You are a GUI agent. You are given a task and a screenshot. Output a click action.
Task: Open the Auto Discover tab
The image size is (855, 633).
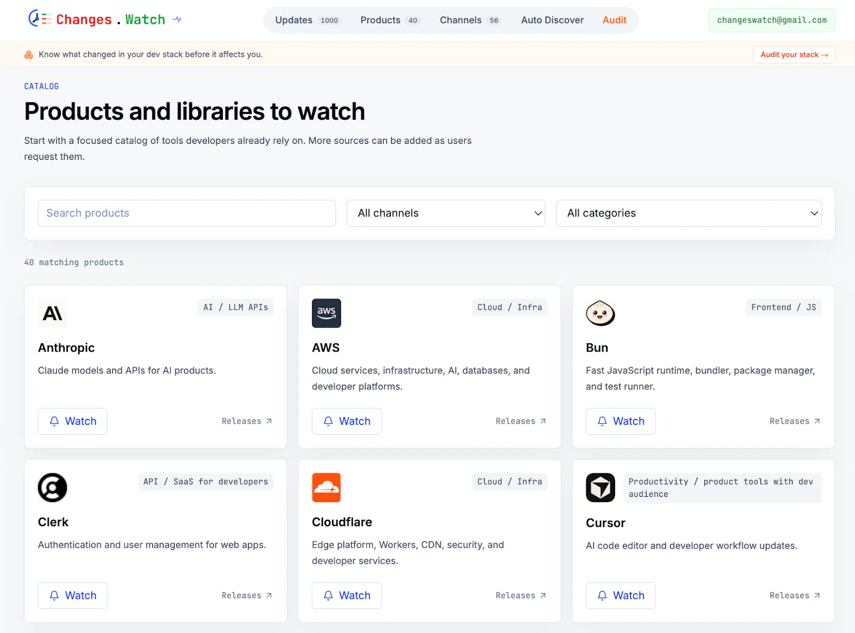tap(552, 20)
